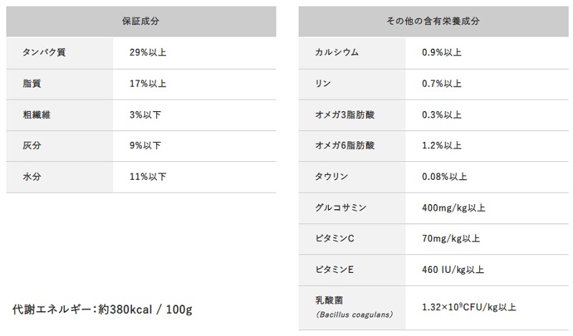Select the タンパク質 row label
This screenshot has width=573, height=336.
pos(44,52)
